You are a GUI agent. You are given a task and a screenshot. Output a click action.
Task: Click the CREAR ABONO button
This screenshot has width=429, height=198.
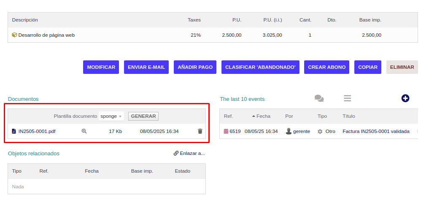pos(326,67)
